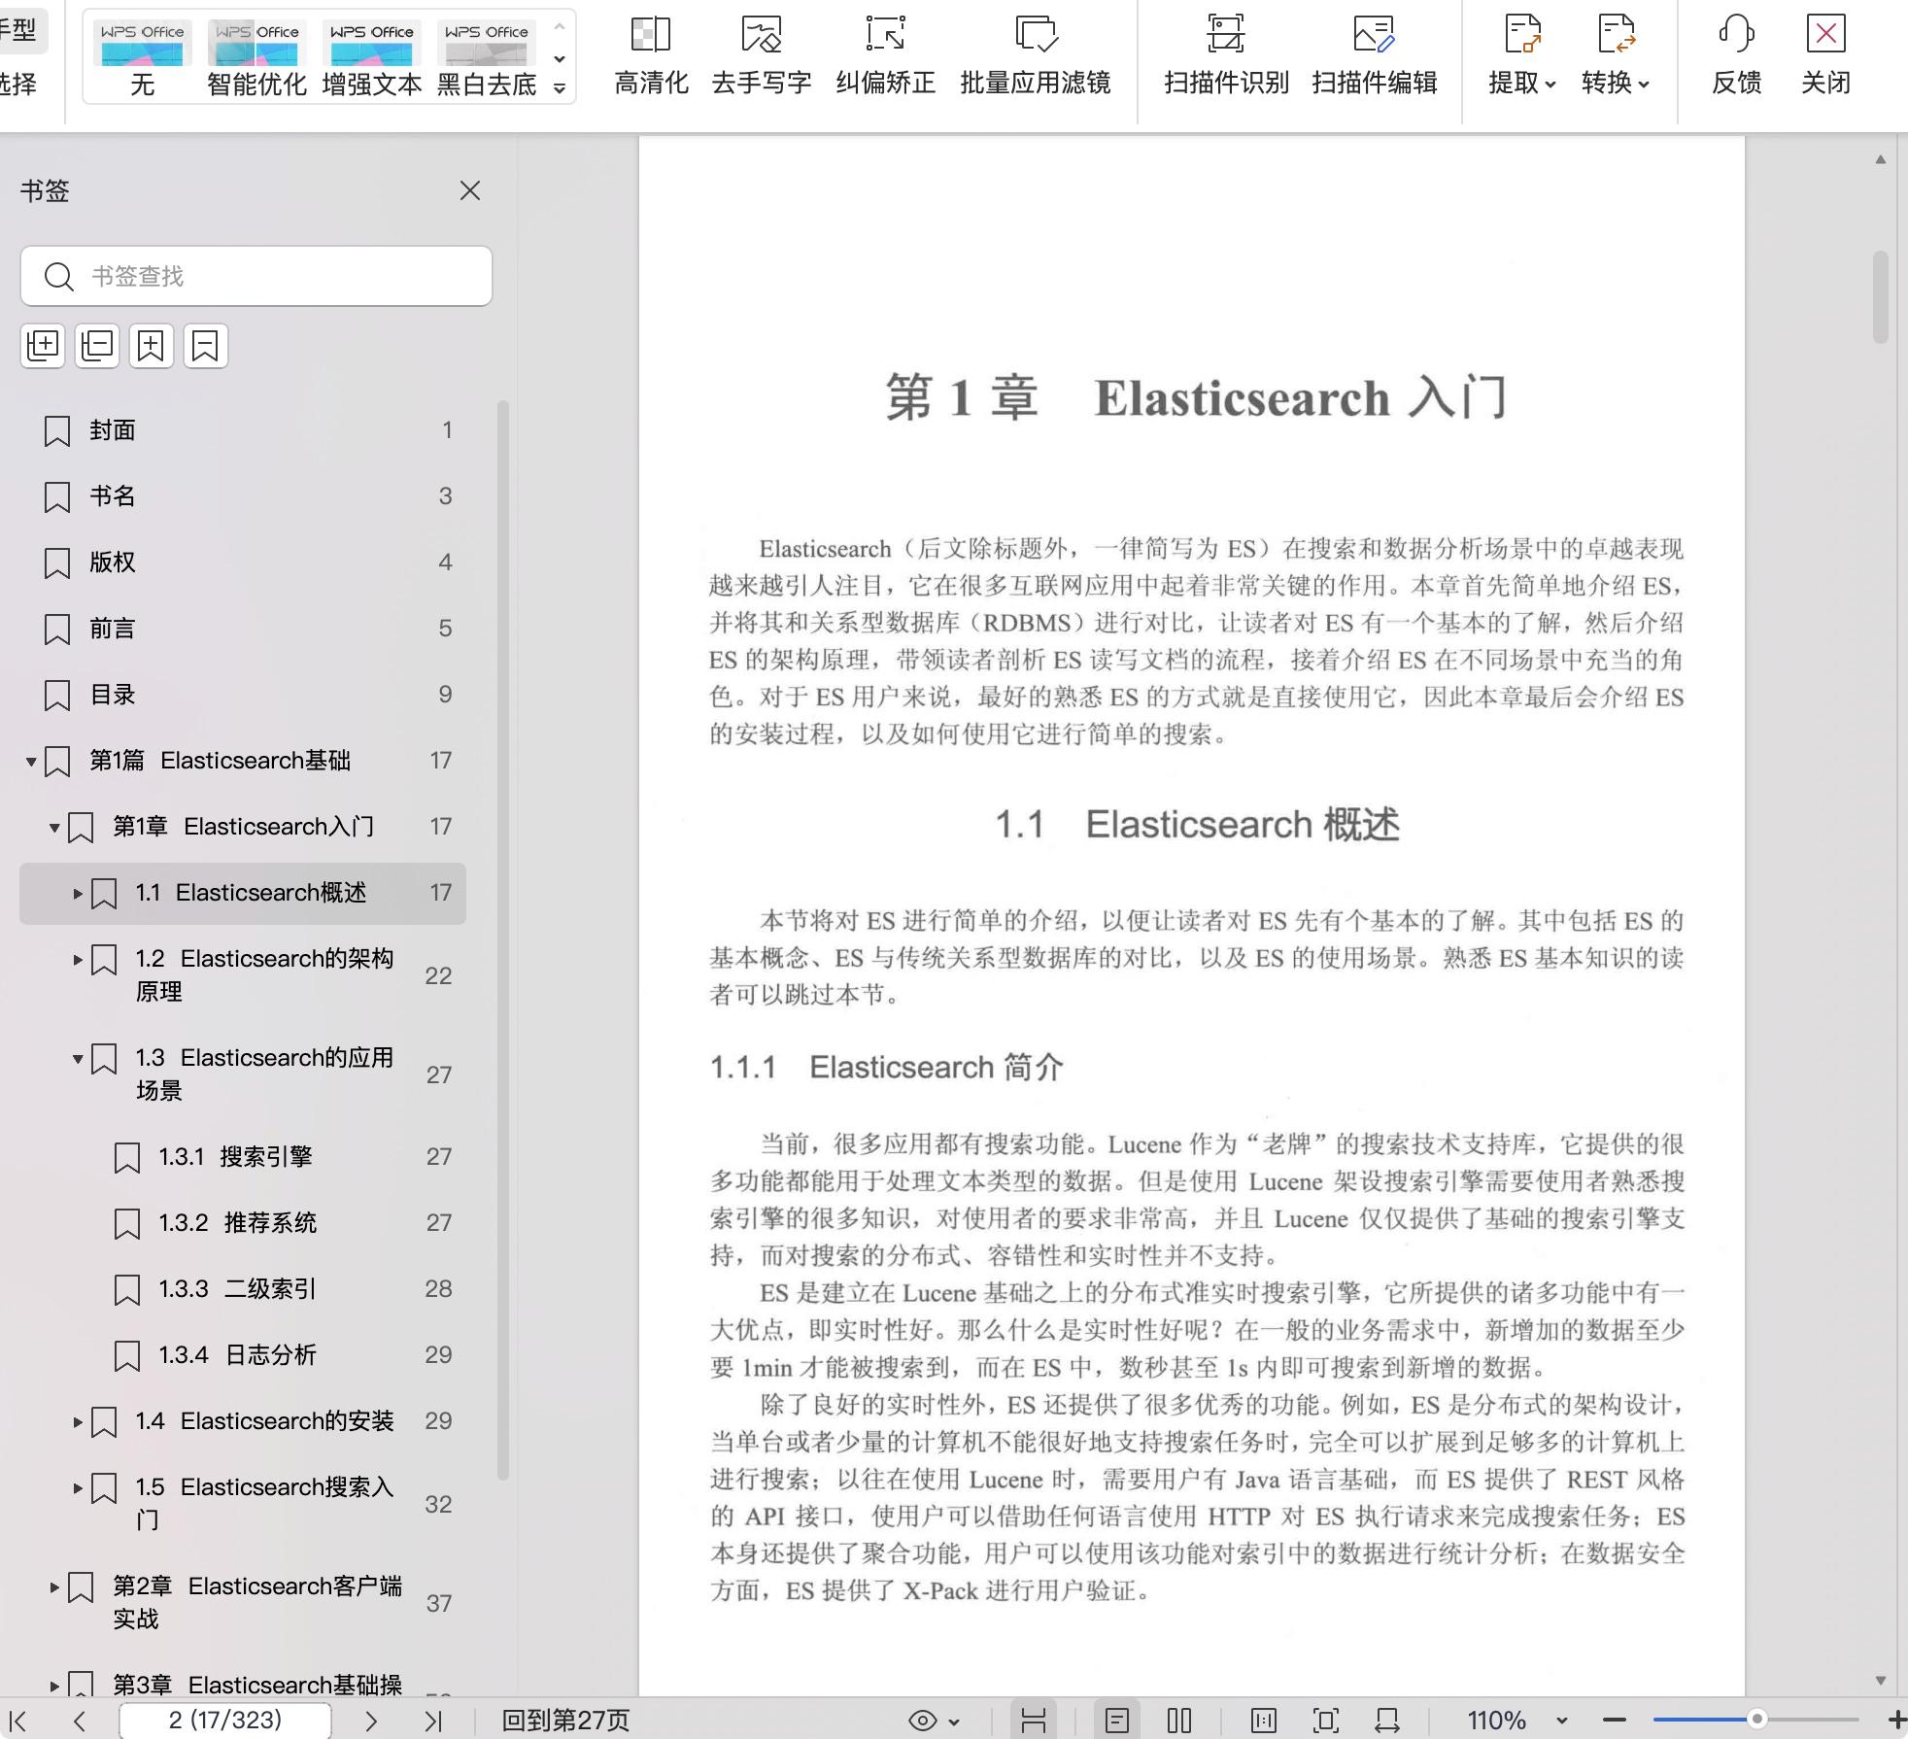
Task: Expand 1.5 Elasticsearch搜索入门 bookmark
Action: (78, 1487)
